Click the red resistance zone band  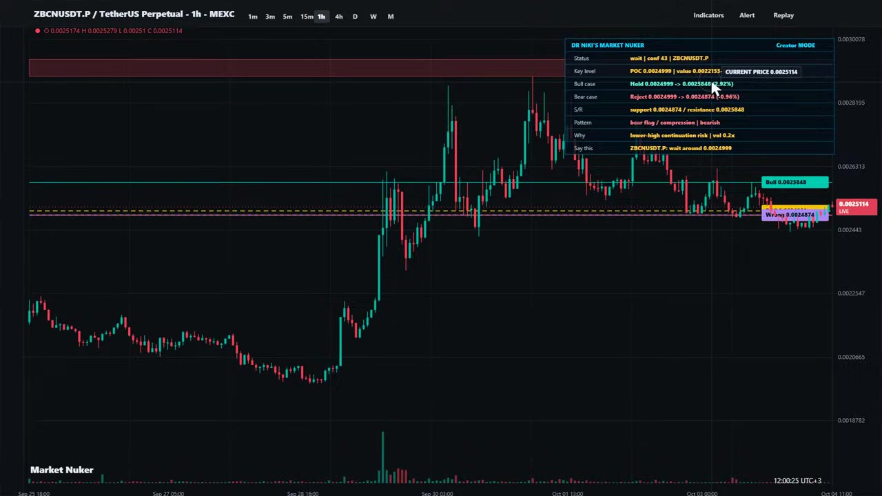[297, 68]
